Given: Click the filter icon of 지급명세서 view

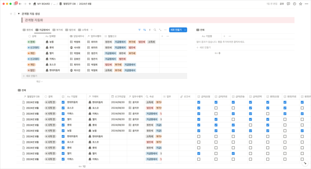Looking at the screenshot, I should pyautogui.click(x=139, y=30).
